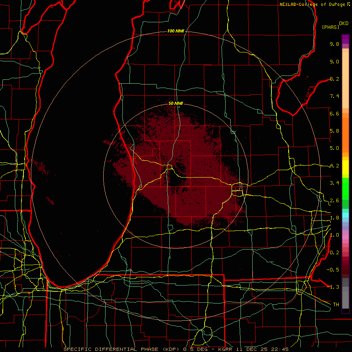Click the 5.8 scale value
The image size is (352, 352).
click(334, 131)
